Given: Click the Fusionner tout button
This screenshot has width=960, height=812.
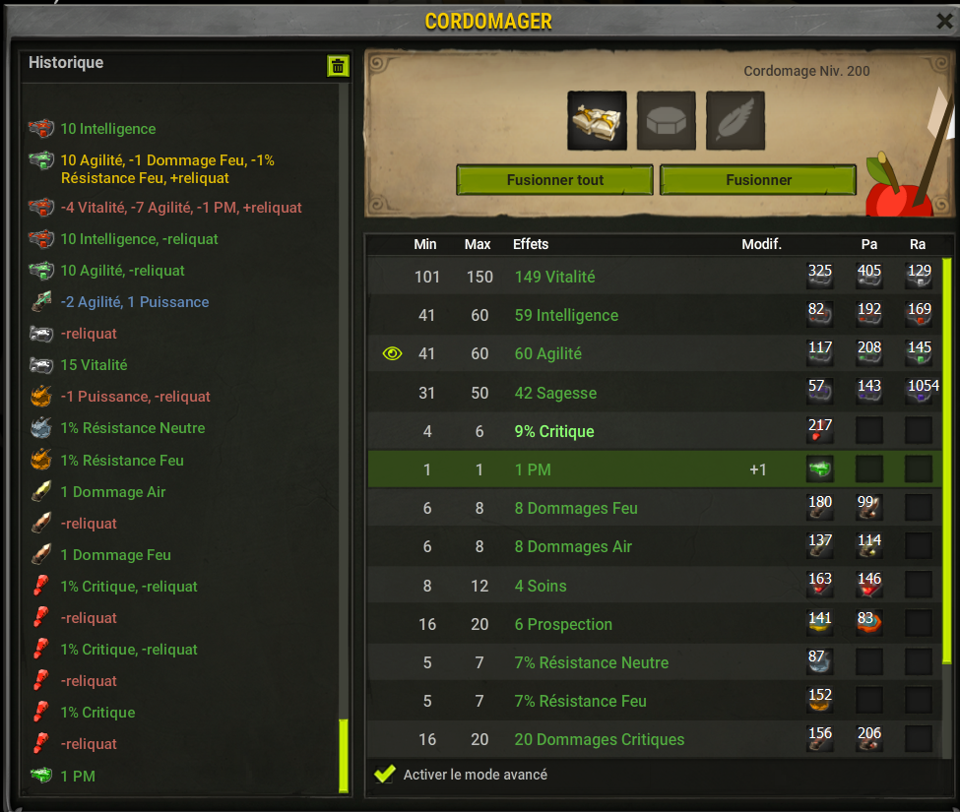Looking at the screenshot, I should (554, 180).
